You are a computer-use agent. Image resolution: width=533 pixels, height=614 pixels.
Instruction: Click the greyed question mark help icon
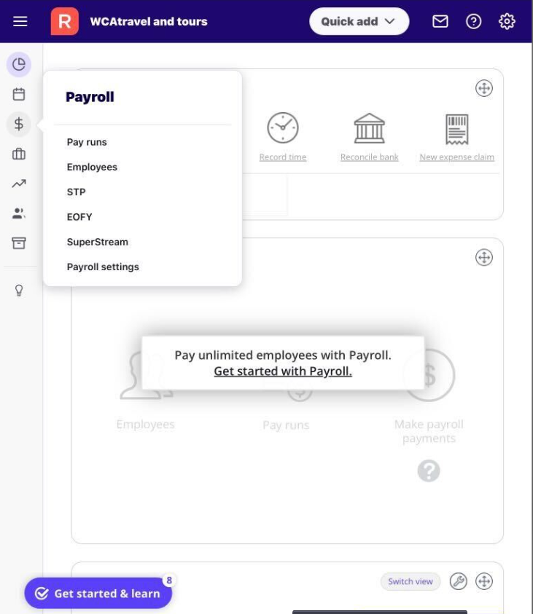pyautogui.click(x=429, y=471)
